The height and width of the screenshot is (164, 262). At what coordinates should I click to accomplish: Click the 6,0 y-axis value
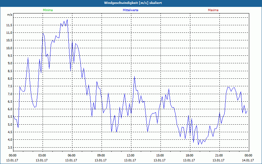point(10,109)
